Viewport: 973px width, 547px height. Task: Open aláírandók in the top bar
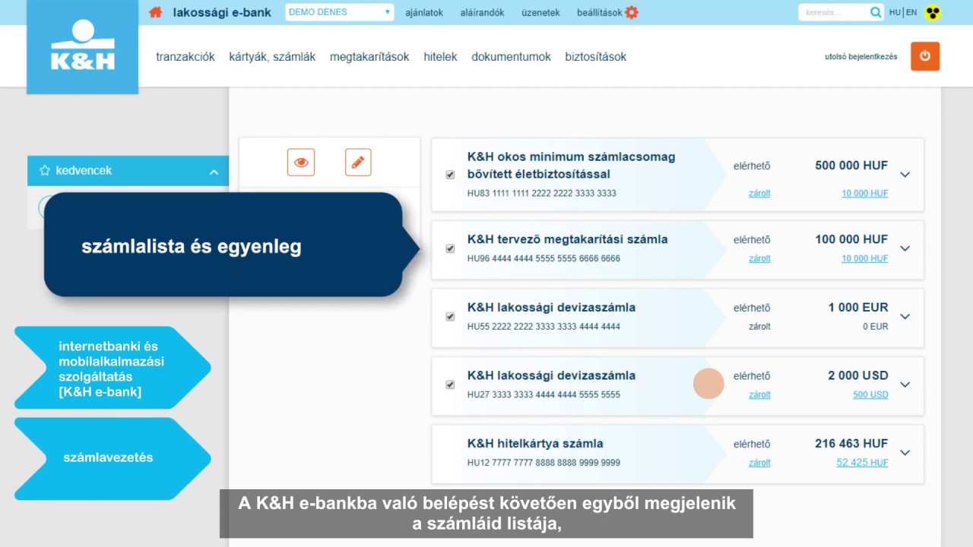482,13
